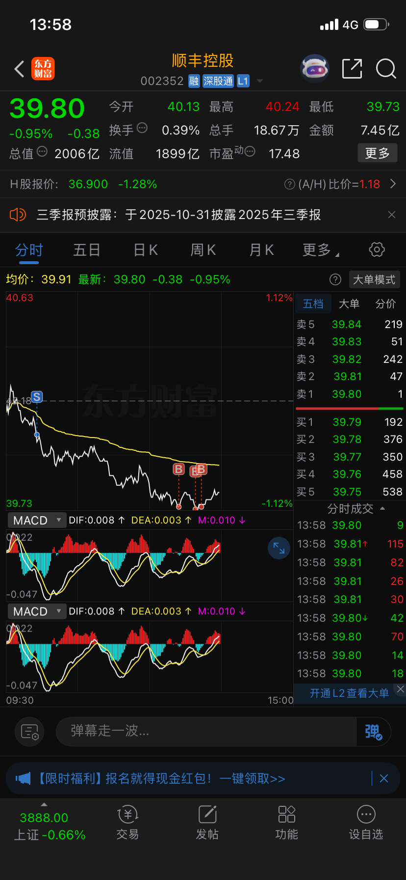Tap the 市盈 info icon
The image size is (406, 880).
(x=250, y=151)
